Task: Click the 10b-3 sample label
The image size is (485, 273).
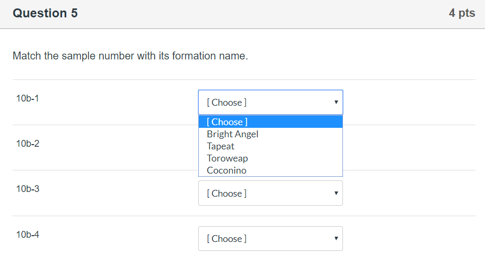Action: point(27,189)
